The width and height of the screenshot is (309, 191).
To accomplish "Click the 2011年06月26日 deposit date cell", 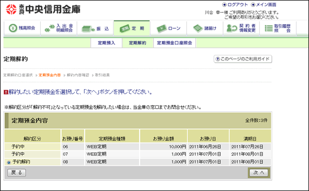I will (x=208, y=147).
